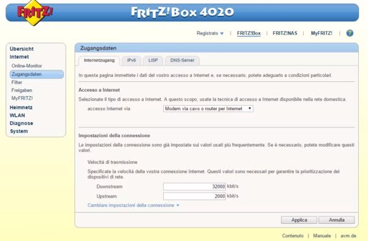Select Internet in the sidebar menu
Viewport: 368px width, 241px height.
tap(19, 57)
